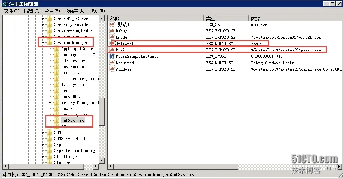Click tree pane scroll down arrow

click(x=101, y=161)
